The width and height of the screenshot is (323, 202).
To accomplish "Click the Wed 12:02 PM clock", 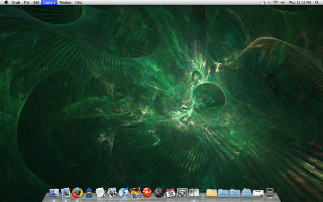I will coord(300,2).
